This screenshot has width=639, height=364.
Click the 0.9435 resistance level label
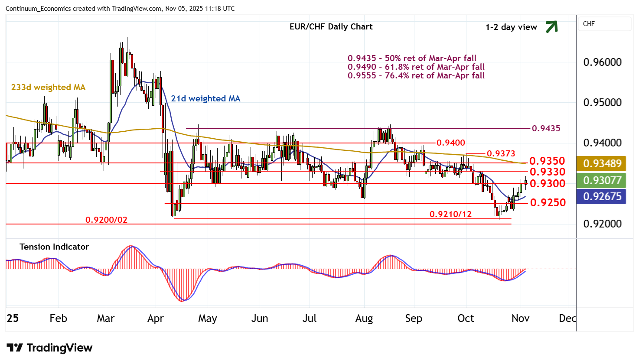546,129
